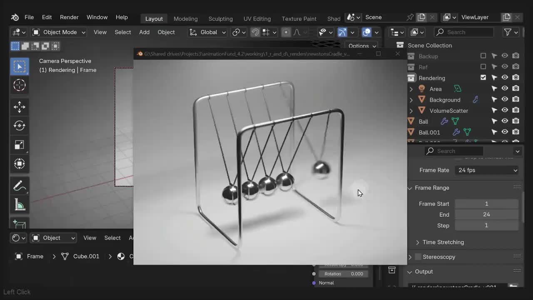Open the Frame Rate 24 fps dropdown

[487, 170]
